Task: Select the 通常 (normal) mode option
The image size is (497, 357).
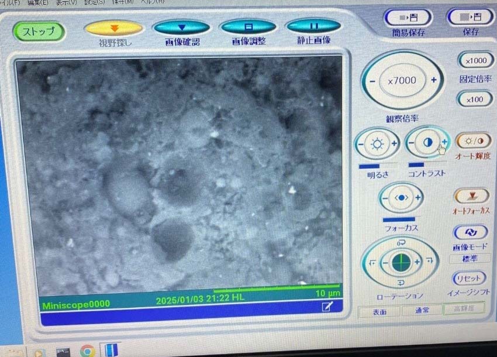Action: [422, 311]
